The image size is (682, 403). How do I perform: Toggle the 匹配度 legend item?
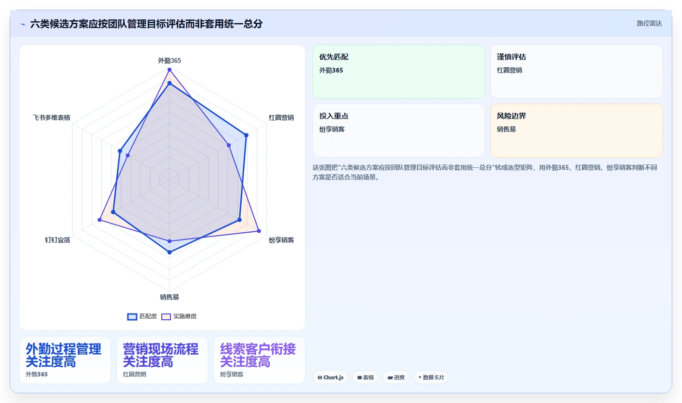click(x=142, y=316)
